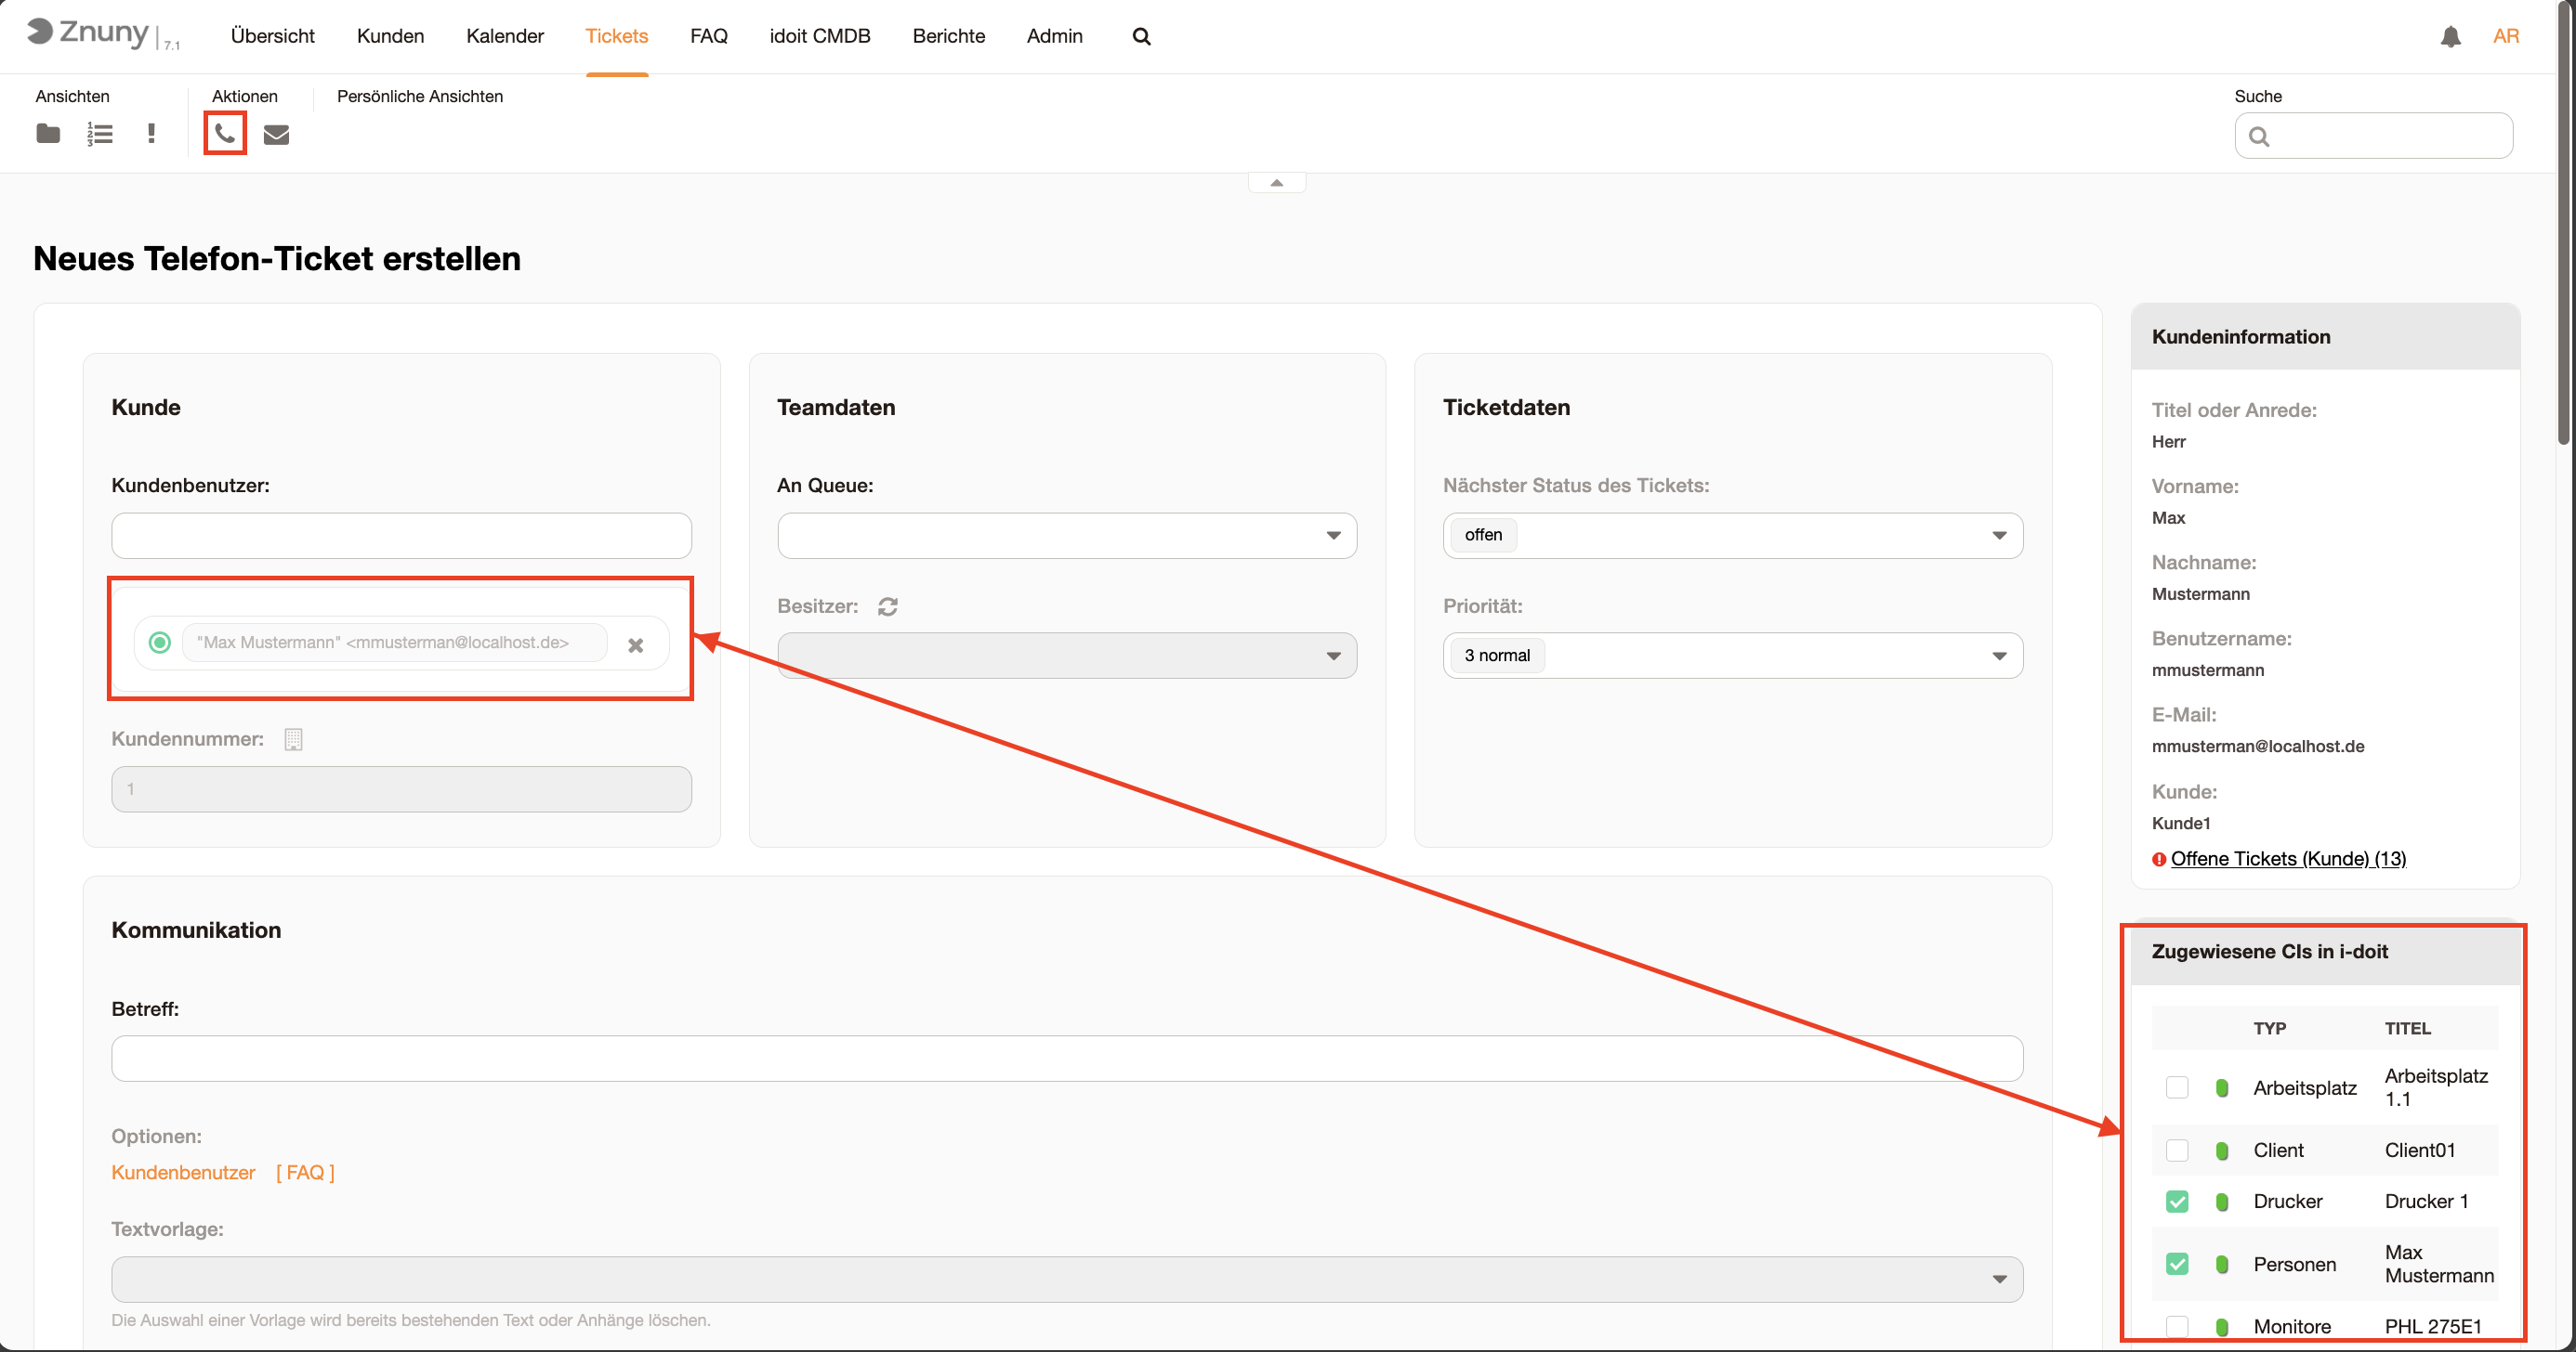Image resolution: width=2576 pixels, height=1352 pixels.
Task: Expand the Priorität dropdown showing 3 normal
Action: click(1732, 656)
